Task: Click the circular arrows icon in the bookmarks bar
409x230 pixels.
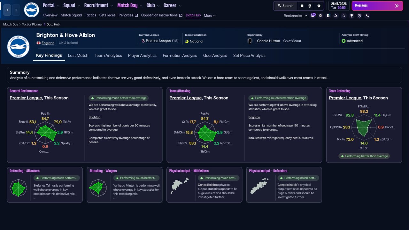Action: [x=344, y=16]
